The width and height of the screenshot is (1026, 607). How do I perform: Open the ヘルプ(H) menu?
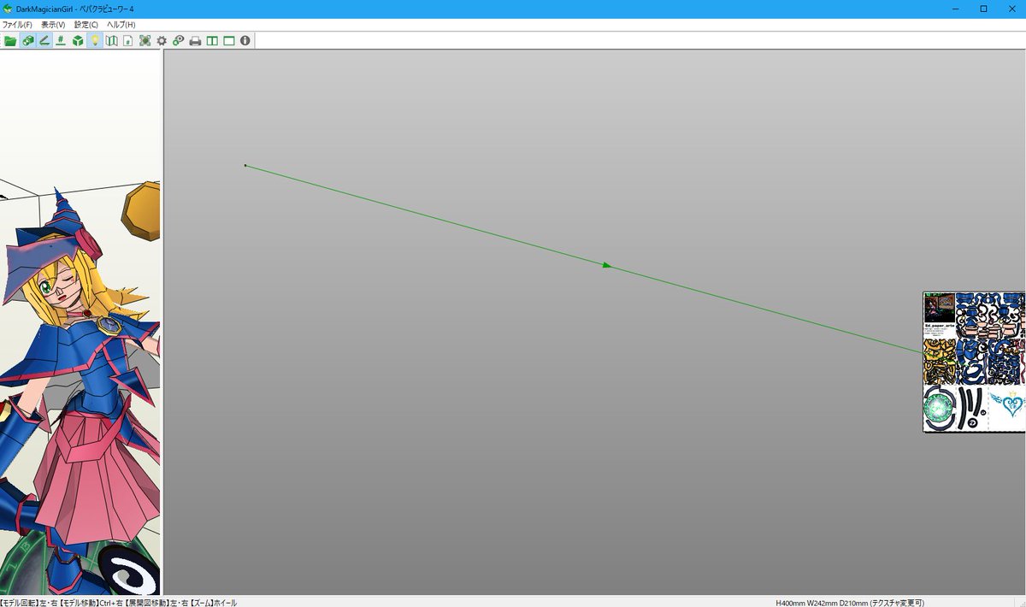121,25
